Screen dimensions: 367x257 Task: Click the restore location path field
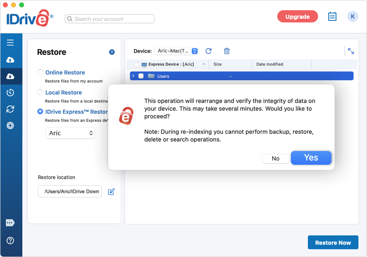tap(70, 191)
